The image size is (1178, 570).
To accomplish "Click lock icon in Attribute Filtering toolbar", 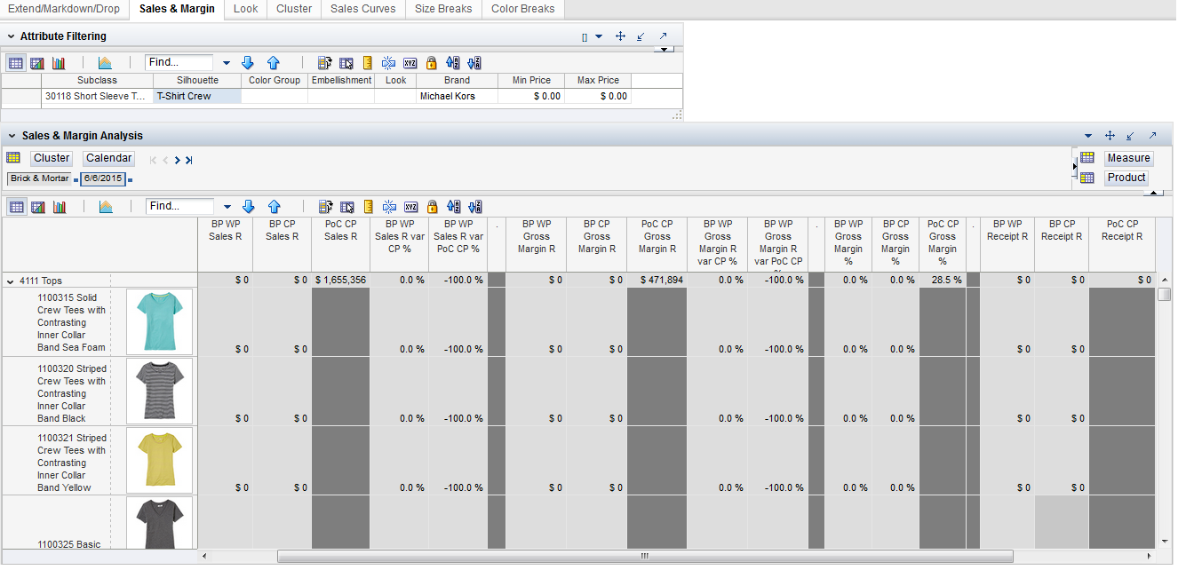I will [x=431, y=63].
